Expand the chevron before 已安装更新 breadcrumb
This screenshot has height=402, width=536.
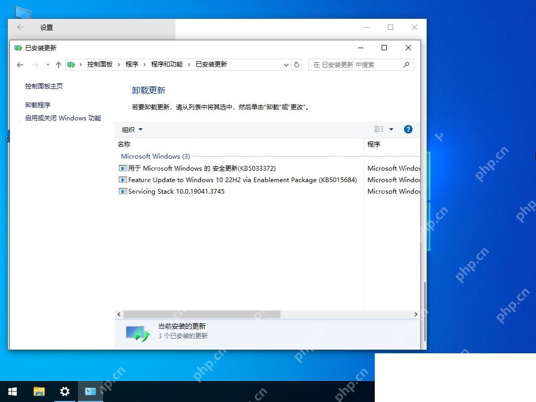click(x=189, y=64)
